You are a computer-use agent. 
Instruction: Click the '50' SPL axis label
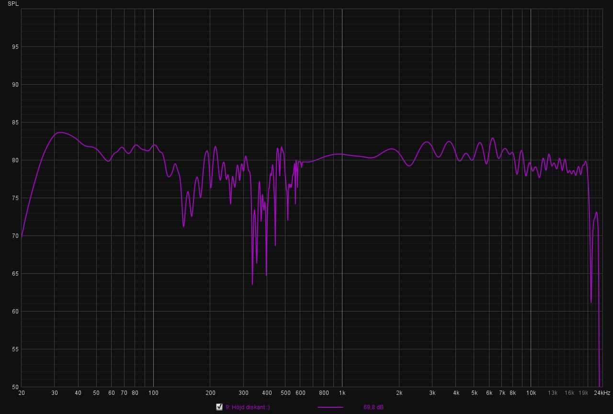tap(15, 387)
